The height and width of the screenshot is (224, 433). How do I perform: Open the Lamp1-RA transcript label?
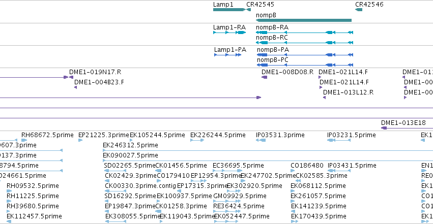coord(229,27)
